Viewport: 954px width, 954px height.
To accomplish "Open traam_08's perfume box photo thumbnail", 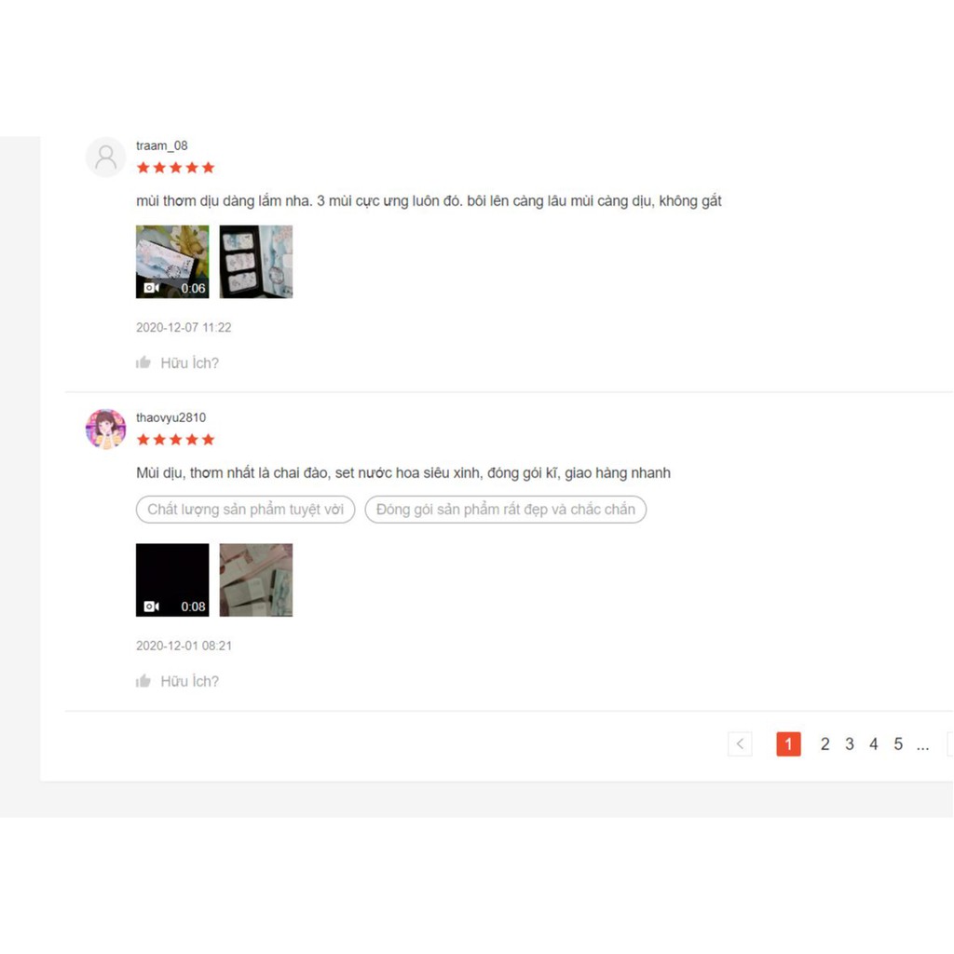I will (256, 262).
